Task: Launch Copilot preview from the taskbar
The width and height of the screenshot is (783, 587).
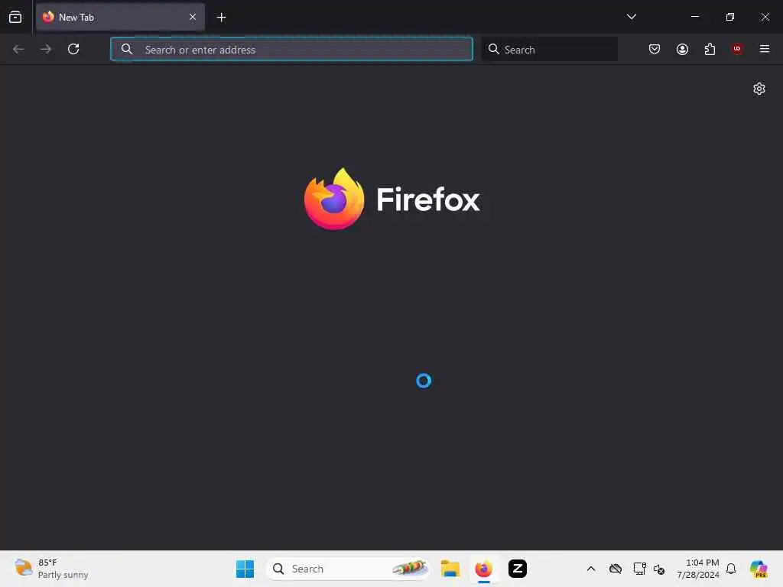Action: pyautogui.click(x=759, y=569)
